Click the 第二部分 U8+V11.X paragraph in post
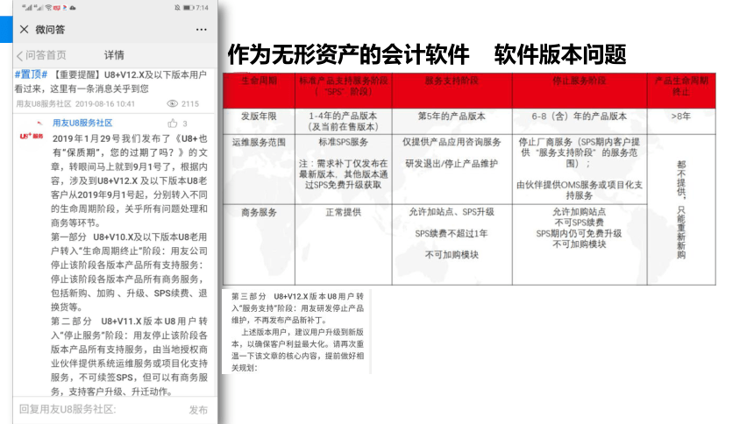Image resolution: width=754 pixels, height=424 pixels. tap(129, 356)
